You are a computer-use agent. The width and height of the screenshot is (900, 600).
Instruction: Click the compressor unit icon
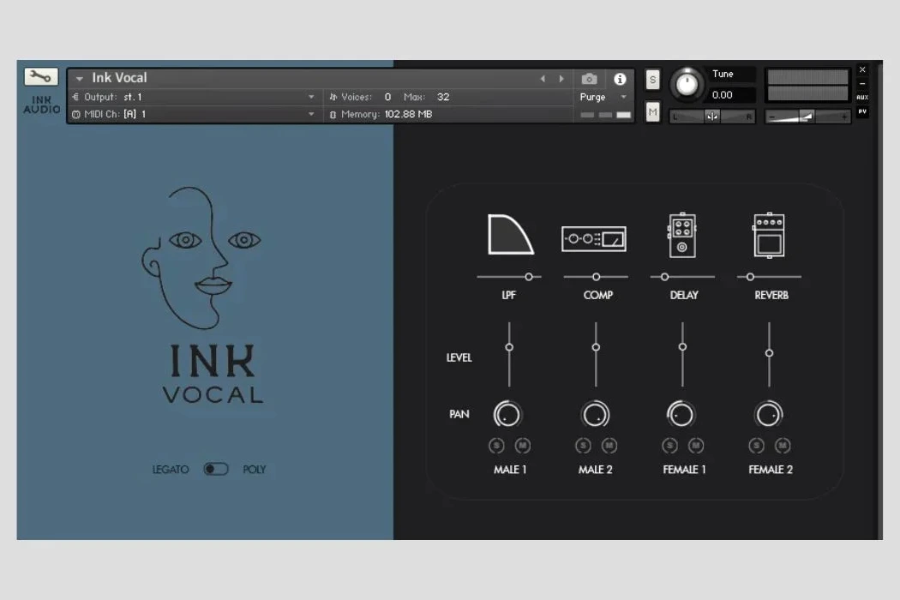click(x=593, y=238)
